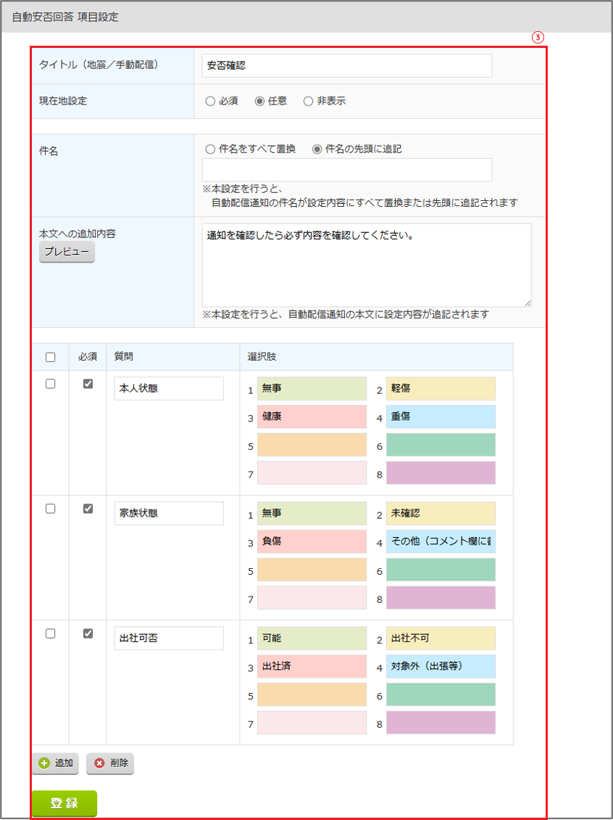Screen dimensions: 613x820
Task: Click empty option 7 field of 家族状態
Action: [312, 598]
